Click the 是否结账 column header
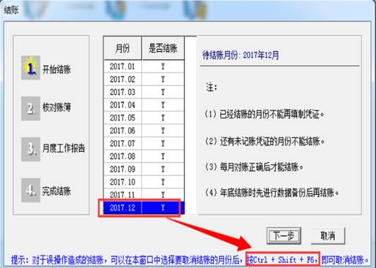The height and width of the screenshot is (268, 376). (163, 48)
